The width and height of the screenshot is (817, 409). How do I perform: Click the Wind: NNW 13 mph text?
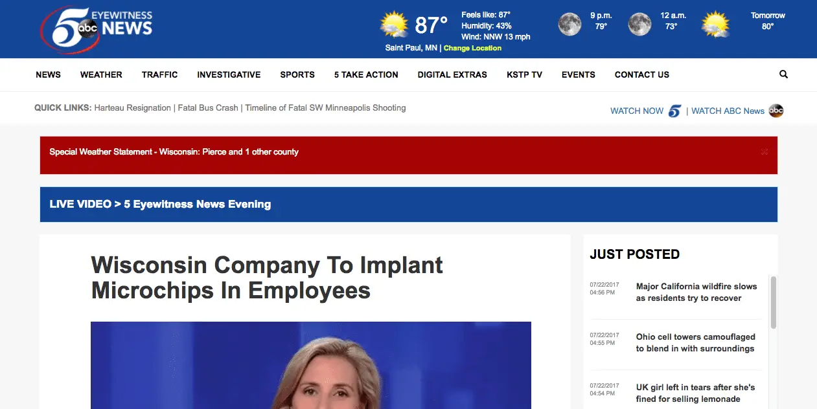(x=496, y=37)
